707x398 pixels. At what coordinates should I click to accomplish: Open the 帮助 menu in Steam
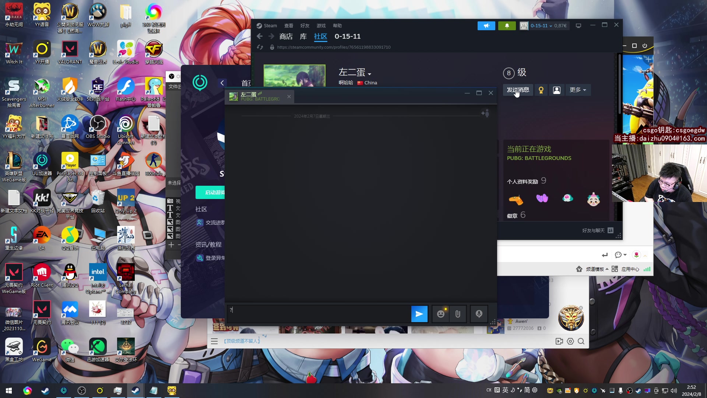(337, 26)
